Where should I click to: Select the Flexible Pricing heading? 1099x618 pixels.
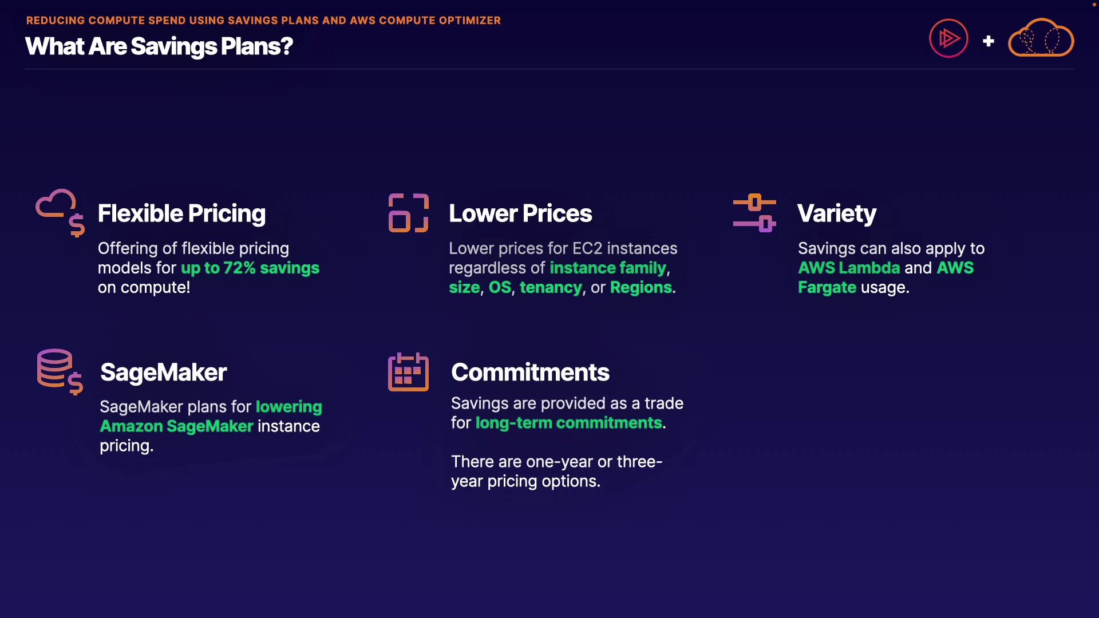181,213
